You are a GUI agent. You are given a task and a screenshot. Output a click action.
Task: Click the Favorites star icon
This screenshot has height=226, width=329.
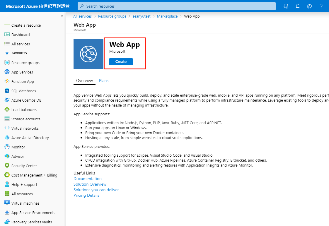(7, 53)
